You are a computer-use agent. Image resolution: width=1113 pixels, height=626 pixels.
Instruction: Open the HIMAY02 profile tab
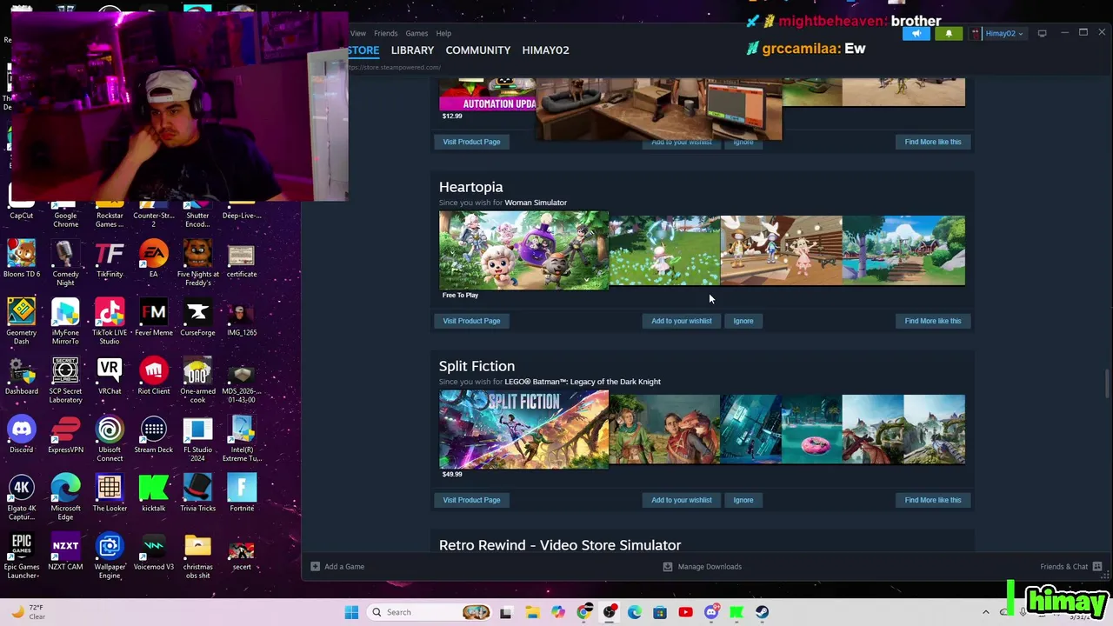pyautogui.click(x=545, y=50)
